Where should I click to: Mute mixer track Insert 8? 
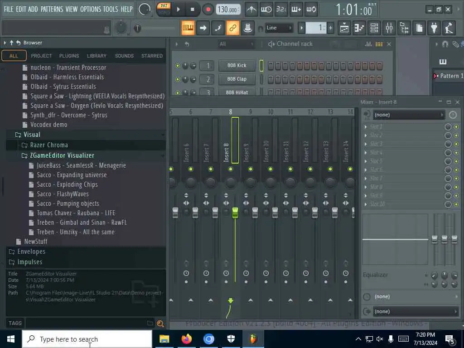tap(231, 169)
